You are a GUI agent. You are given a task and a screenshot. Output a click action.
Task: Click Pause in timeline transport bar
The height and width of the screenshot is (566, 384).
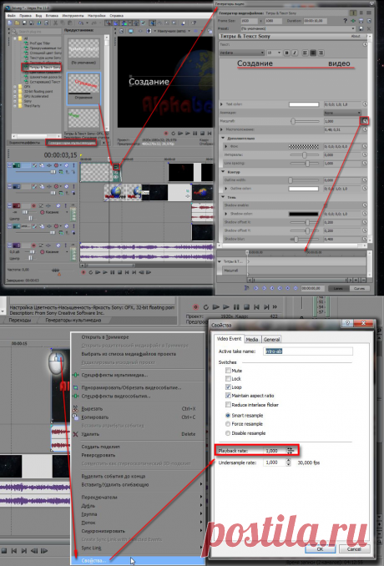pyautogui.click(x=112, y=272)
